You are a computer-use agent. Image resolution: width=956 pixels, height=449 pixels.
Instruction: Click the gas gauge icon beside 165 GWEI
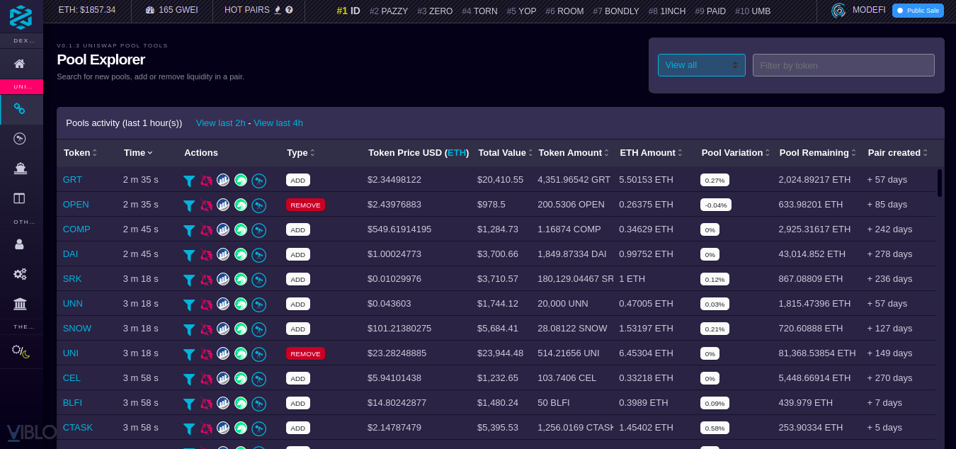149,10
